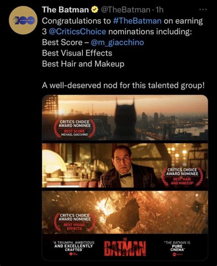Click The Batman display name

pyautogui.click(x=65, y=10)
